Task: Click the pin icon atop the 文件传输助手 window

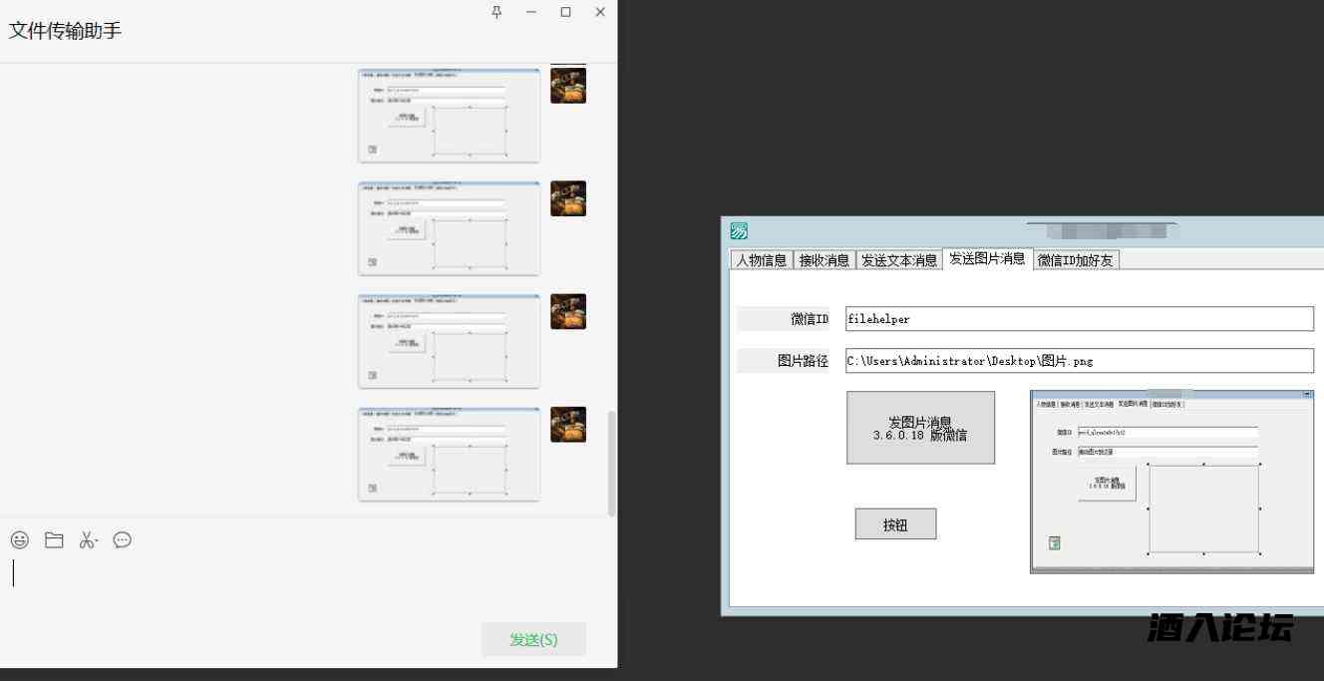Action: click(x=496, y=12)
